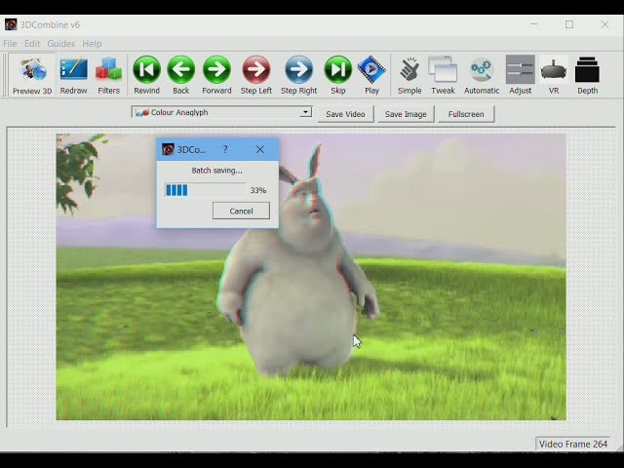
Task: Click the batch saving progress bar
Action: (x=205, y=190)
